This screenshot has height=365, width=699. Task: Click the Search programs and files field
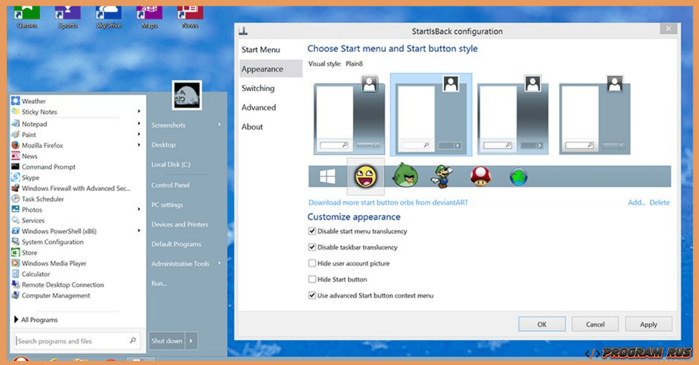70,341
